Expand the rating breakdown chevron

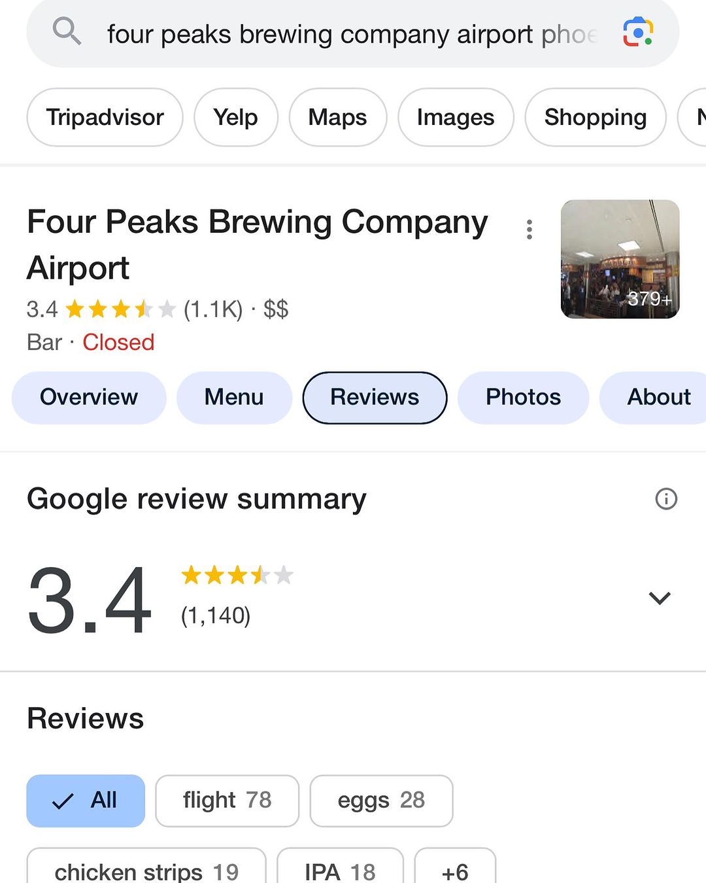660,598
